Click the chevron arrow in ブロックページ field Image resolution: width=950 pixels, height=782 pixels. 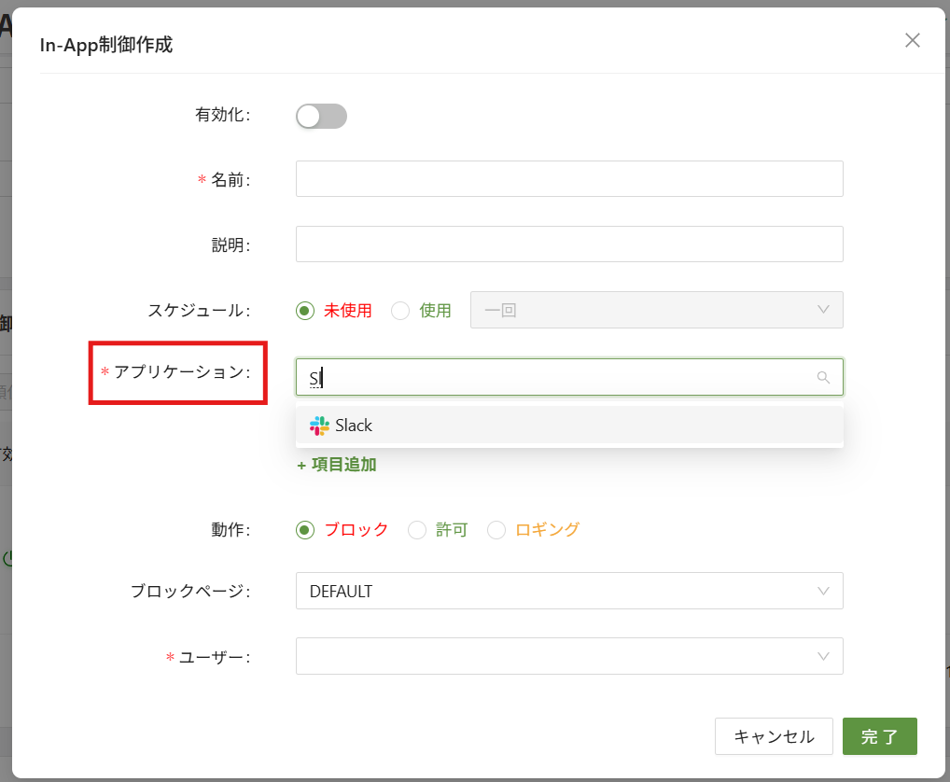[x=823, y=591]
